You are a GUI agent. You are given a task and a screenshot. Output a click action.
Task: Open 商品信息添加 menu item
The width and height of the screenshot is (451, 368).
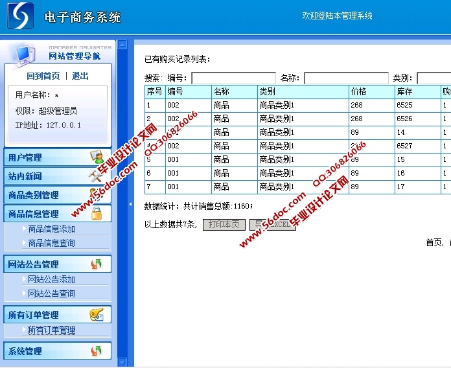click(x=51, y=229)
